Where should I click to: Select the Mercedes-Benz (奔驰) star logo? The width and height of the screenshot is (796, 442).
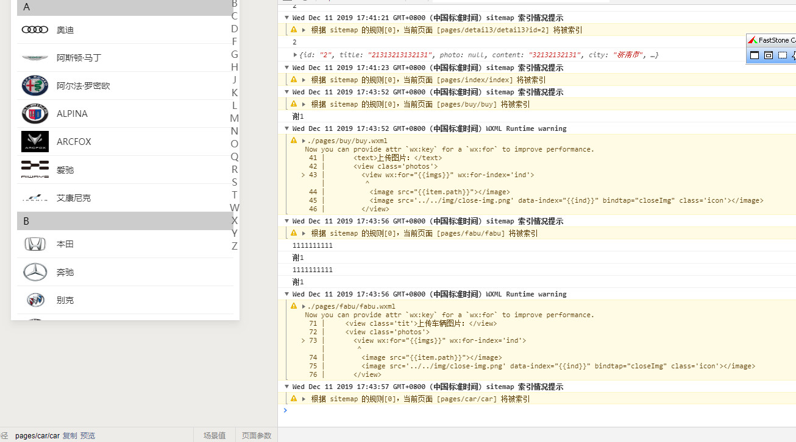(35, 272)
